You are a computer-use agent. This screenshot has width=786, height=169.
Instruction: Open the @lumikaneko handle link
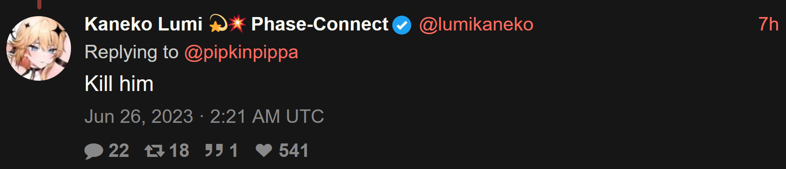(x=476, y=25)
